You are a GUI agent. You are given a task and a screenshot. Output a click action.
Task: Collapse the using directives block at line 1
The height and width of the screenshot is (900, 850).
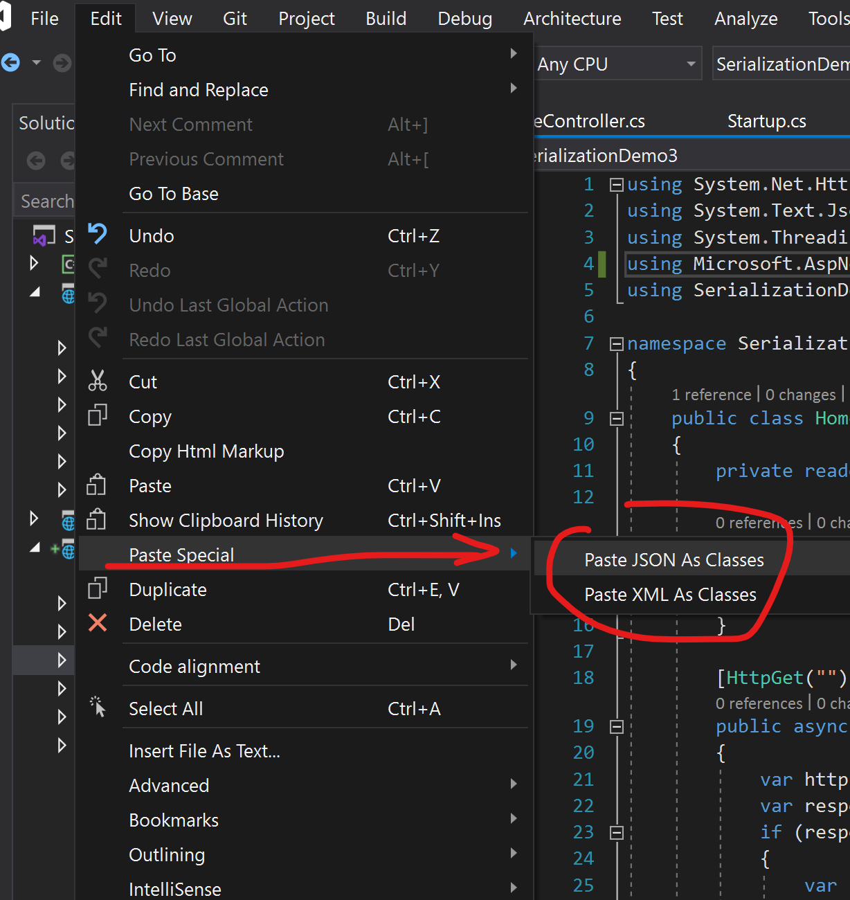pos(616,185)
